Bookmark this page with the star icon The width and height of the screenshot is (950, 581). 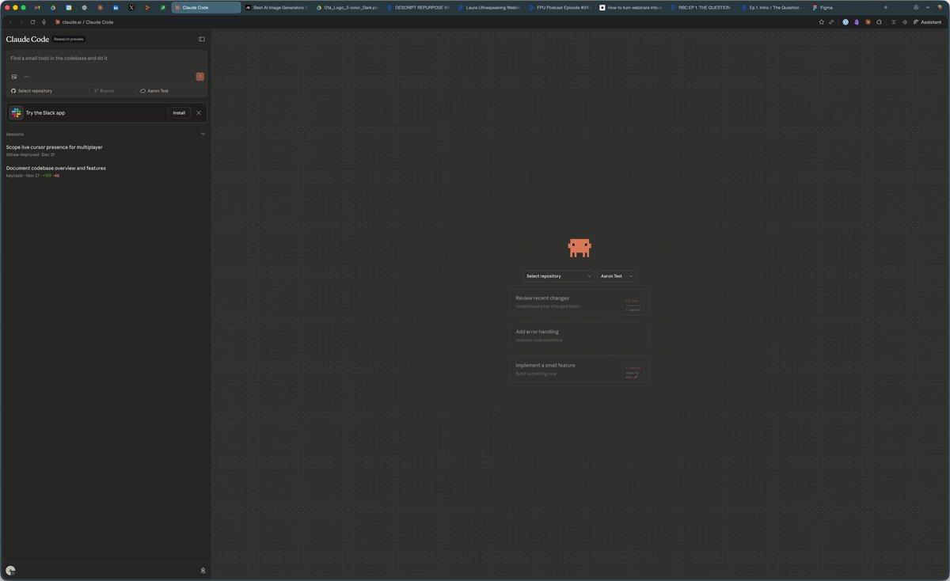tap(821, 22)
